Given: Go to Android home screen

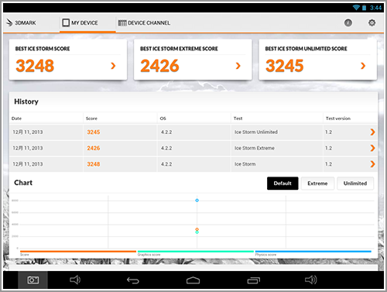Looking at the screenshot, I should pyautogui.click(x=193, y=280).
